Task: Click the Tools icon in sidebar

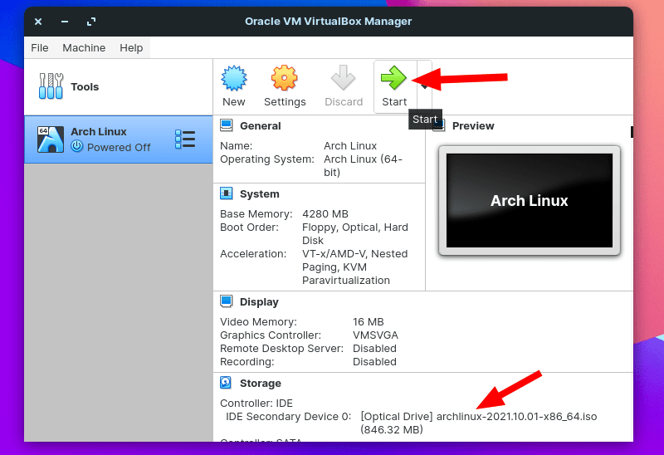Action: [51, 86]
